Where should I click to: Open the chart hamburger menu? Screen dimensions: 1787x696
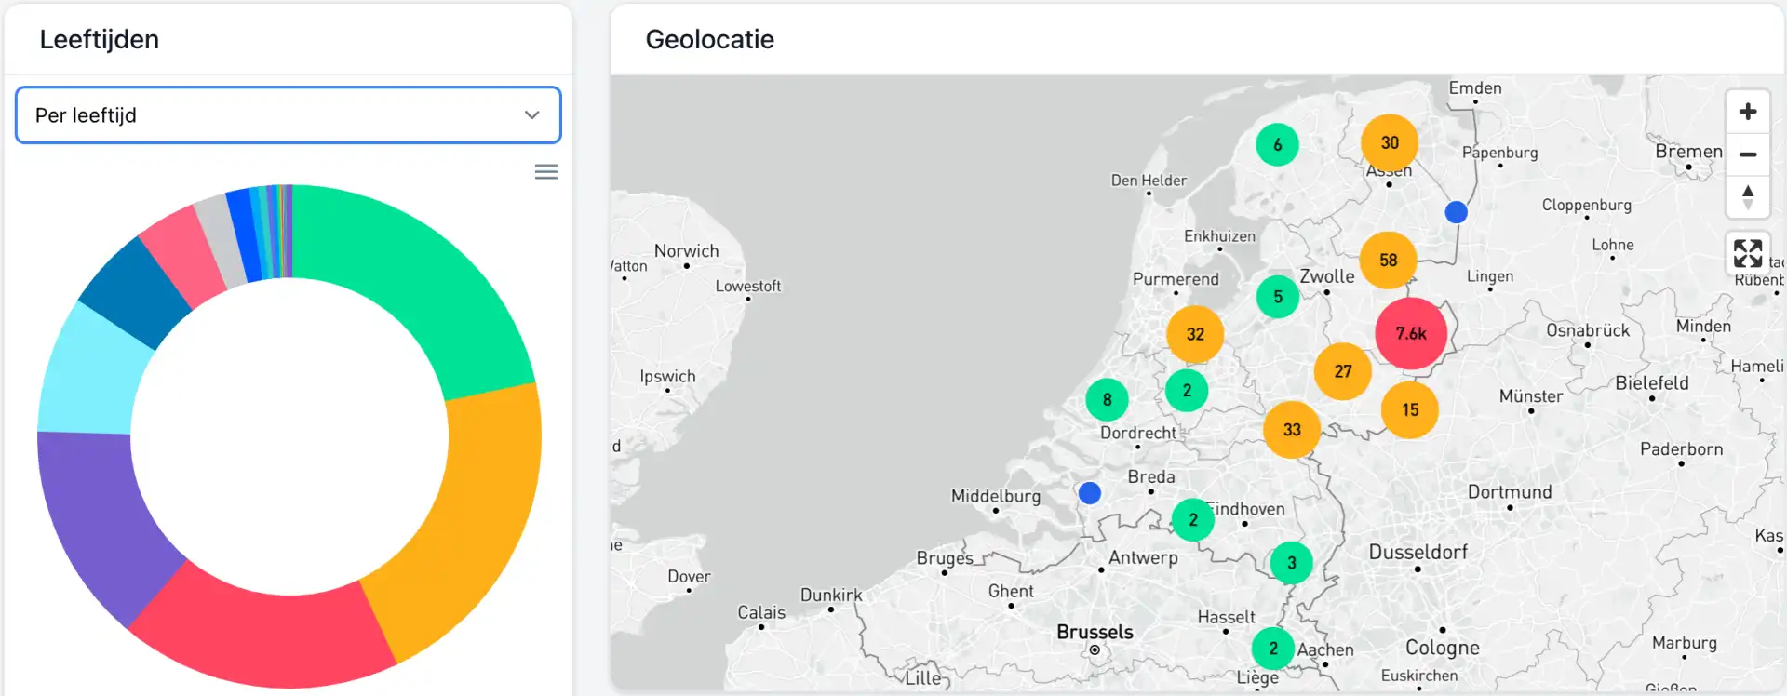(546, 172)
